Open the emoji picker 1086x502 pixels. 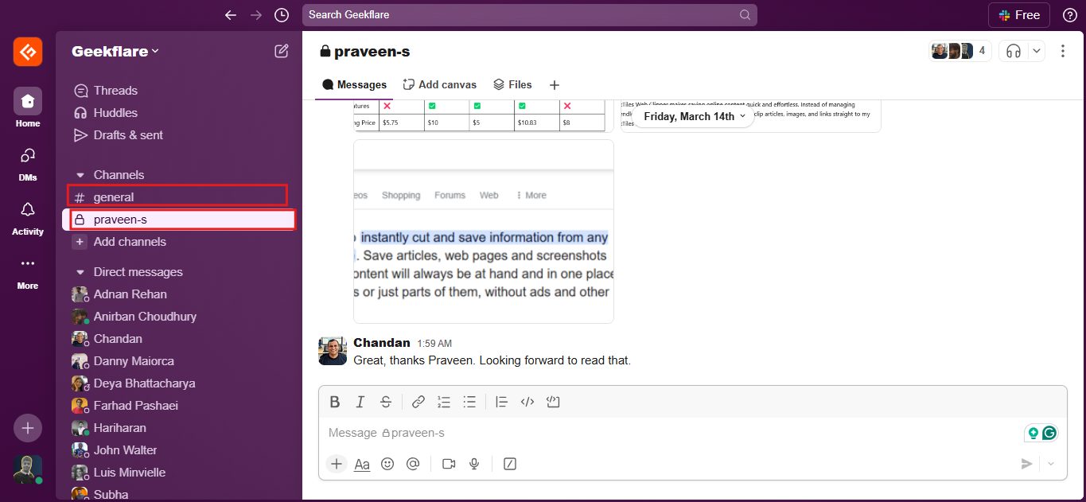click(387, 464)
